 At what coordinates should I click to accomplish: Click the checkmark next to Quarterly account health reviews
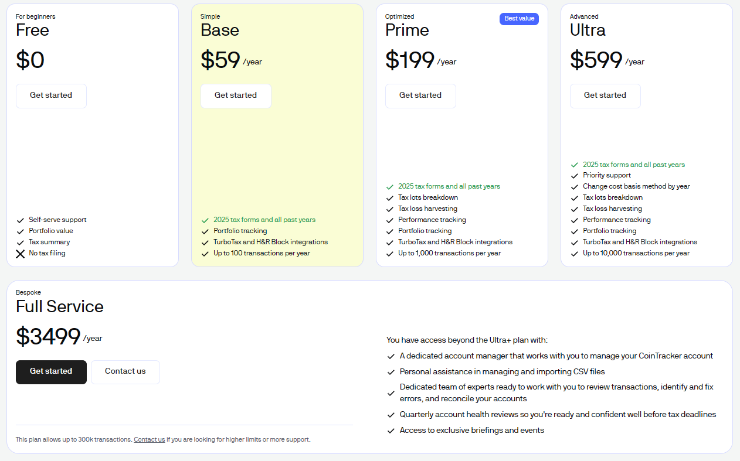[391, 414]
